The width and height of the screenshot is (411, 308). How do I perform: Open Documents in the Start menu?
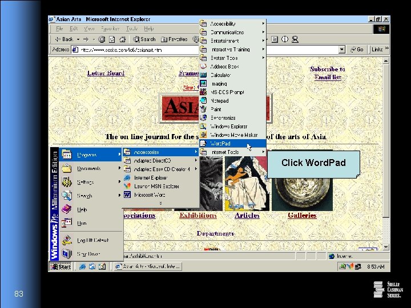point(91,168)
